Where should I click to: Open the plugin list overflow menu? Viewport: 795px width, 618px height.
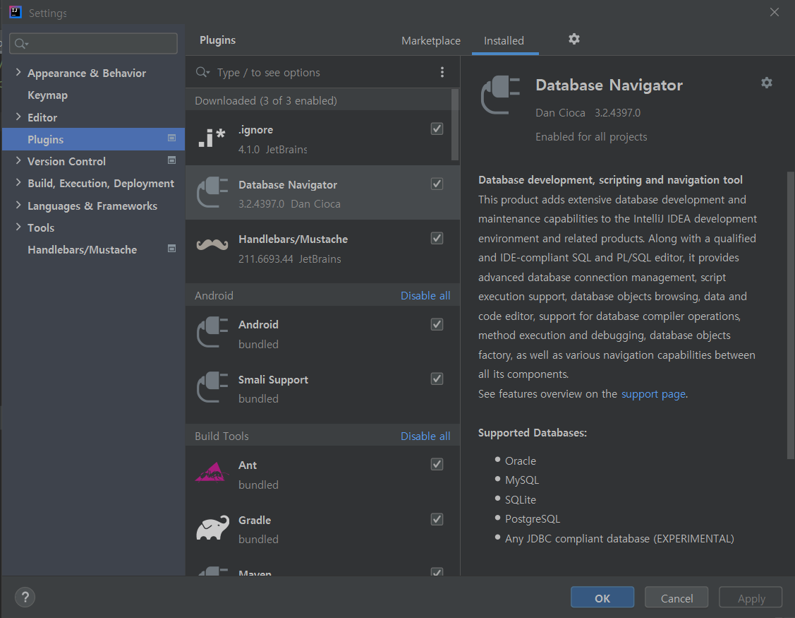(x=442, y=72)
